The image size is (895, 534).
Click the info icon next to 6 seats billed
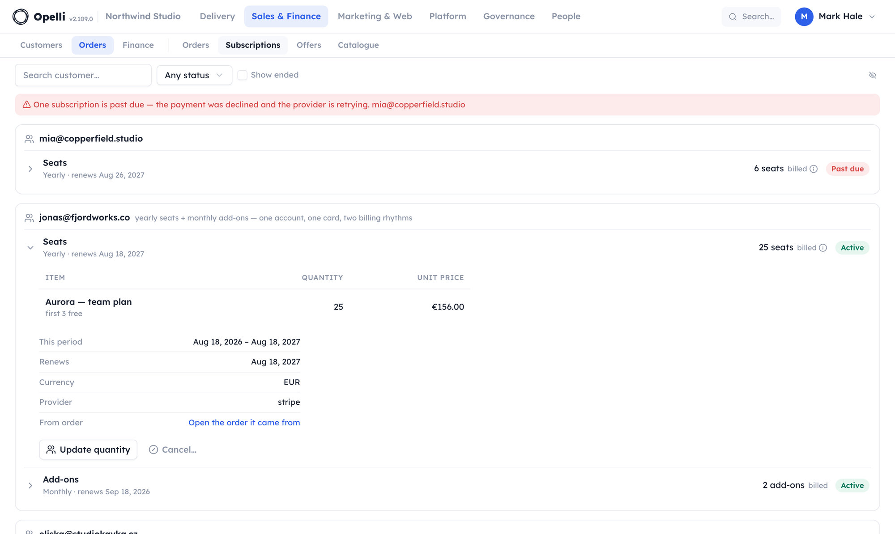[x=814, y=169]
